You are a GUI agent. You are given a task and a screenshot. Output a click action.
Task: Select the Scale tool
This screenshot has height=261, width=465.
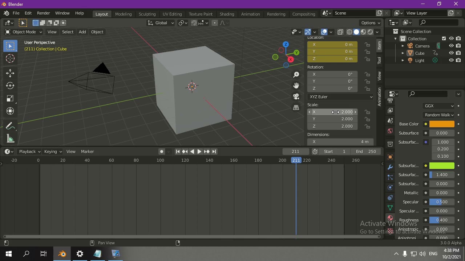pos(10,98)
